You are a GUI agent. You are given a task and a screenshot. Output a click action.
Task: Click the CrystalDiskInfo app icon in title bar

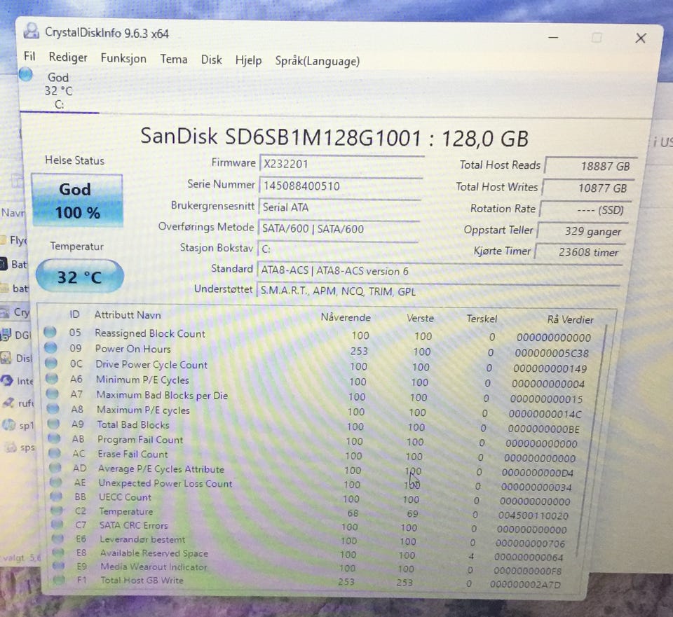32,31
